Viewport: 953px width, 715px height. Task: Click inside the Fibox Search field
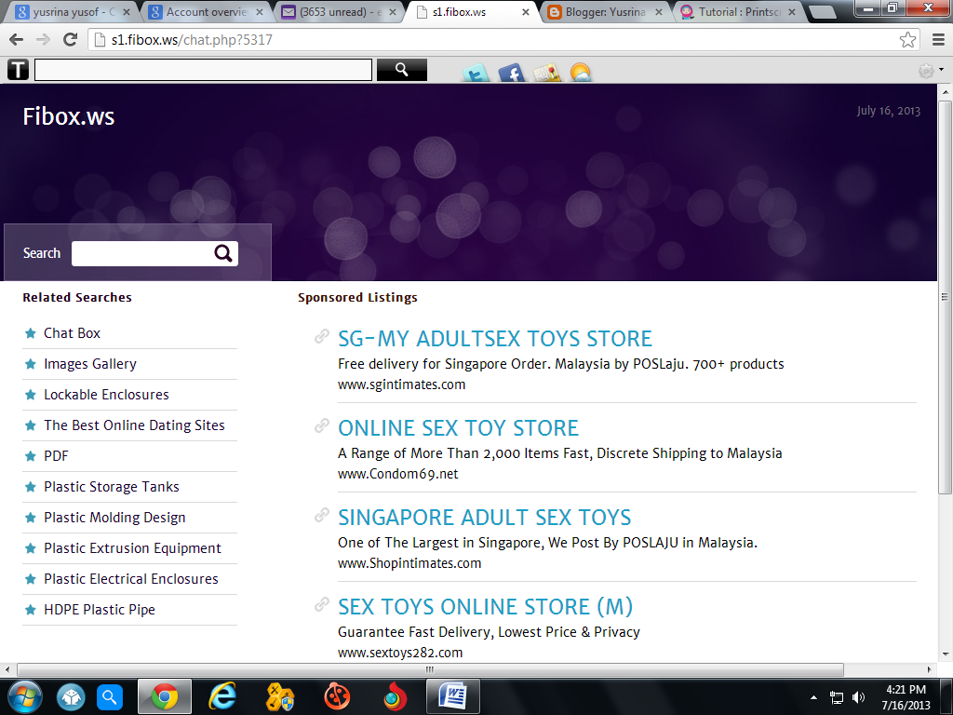tap(143, 253)
